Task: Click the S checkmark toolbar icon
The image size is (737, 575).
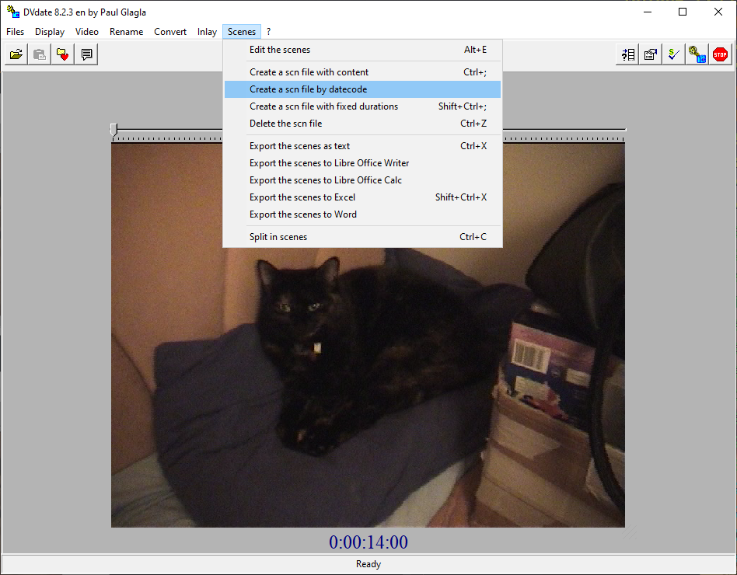Action: 674,54
